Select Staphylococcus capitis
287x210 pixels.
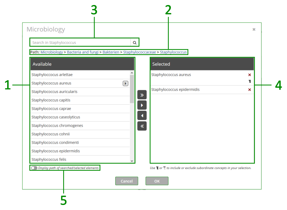tap(80, 100)
